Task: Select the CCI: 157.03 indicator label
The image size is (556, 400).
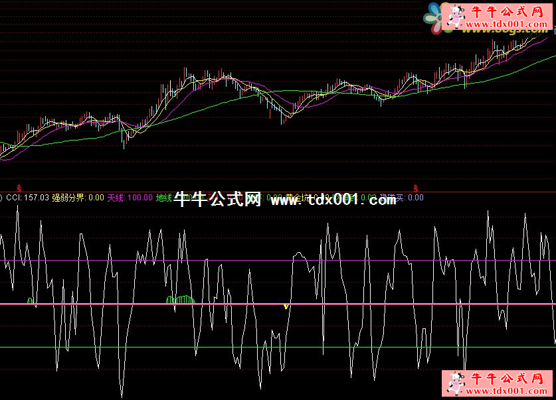Action: point(27,198)
